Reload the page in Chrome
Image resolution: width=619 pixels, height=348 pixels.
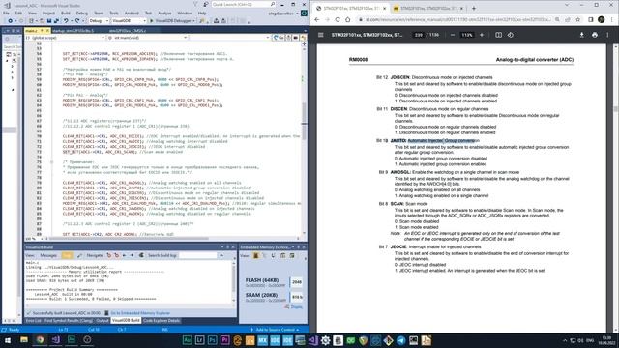[338, 19]
